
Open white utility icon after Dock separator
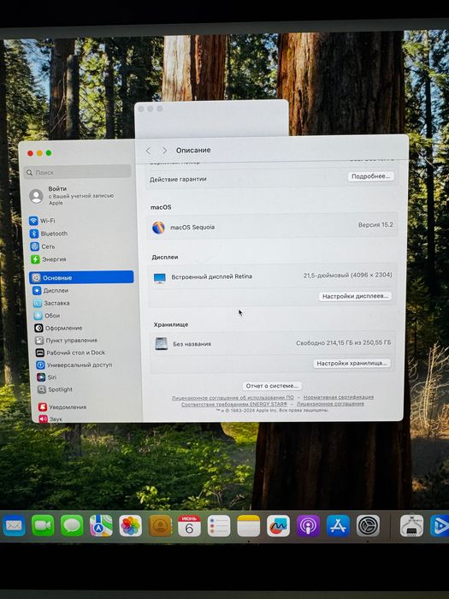tap(411, 525)
